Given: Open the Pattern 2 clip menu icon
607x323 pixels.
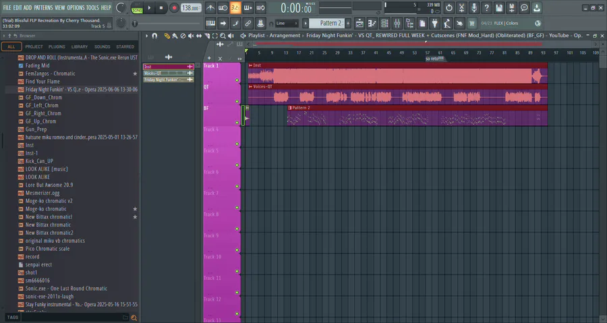Looking at the screenshot, I should [289, 108].
